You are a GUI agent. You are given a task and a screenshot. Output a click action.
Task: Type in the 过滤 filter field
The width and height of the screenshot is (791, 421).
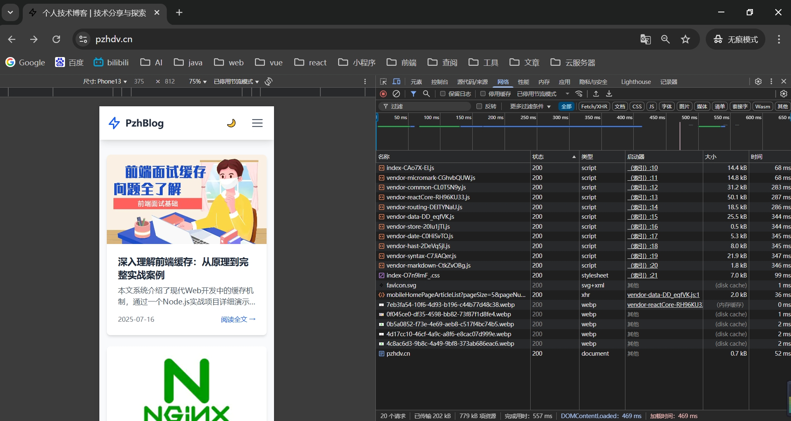pyautogui.click(x=430, y=106)
